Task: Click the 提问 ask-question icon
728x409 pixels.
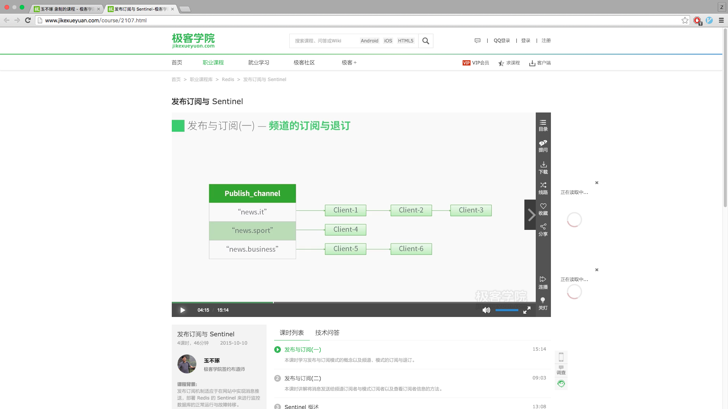Action: pos(543,146)
